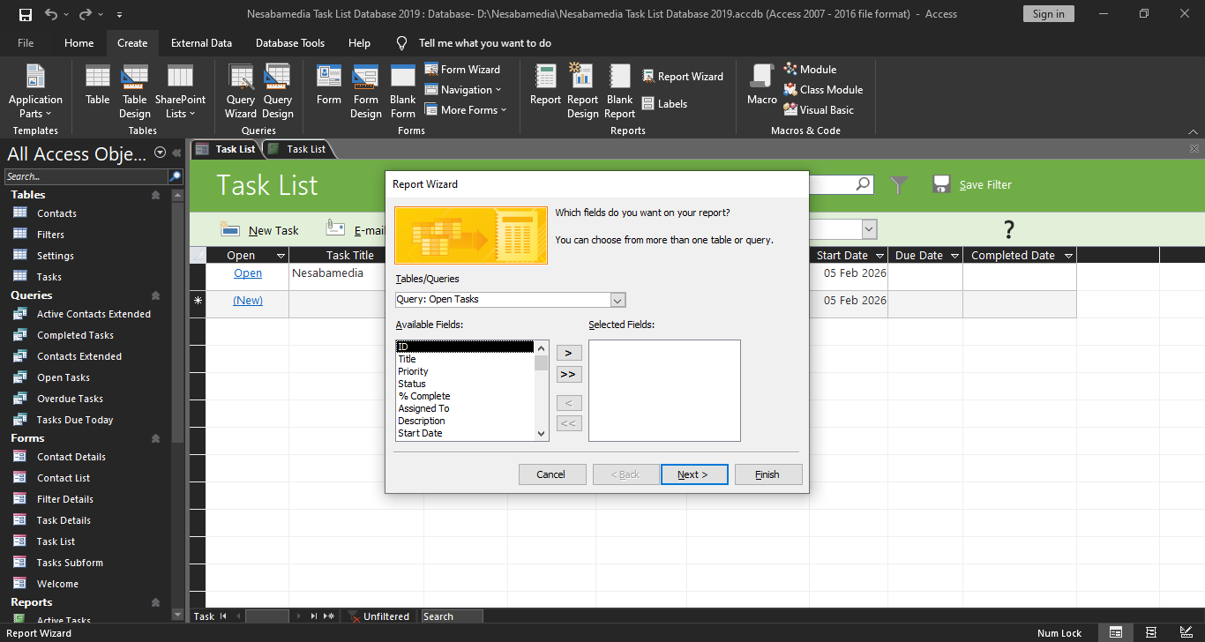Open the Database Tools ribbon tab
Image resolution: width=1205 pixels, height=642 pixels.
(289, 43)
